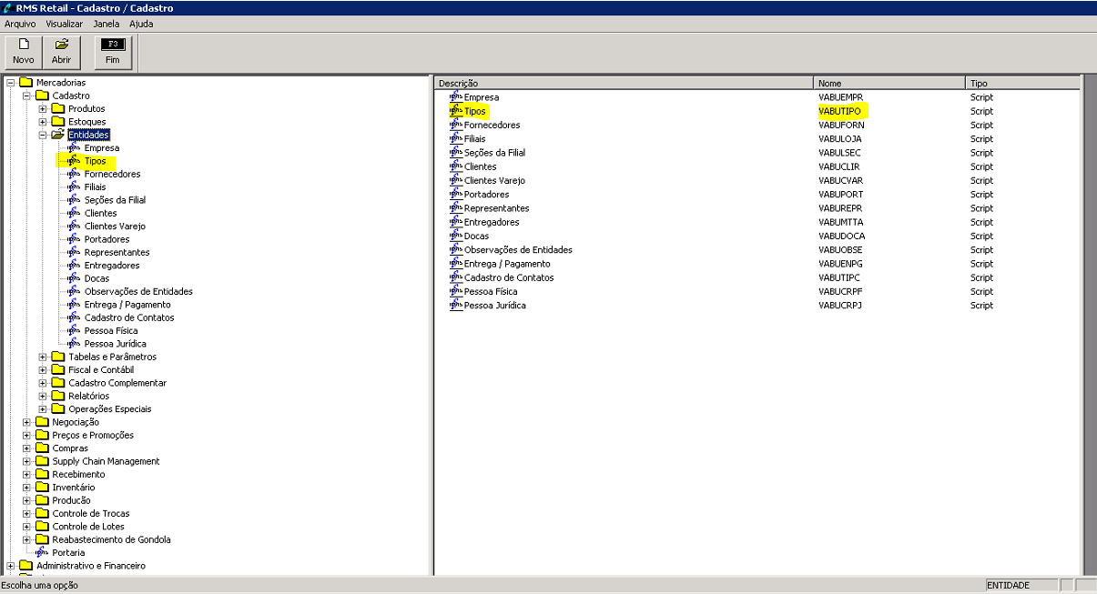This screenshot has height=594, width=1097.
Task: Expand the Preços e Promoções node
Action: tap(27, 435)
